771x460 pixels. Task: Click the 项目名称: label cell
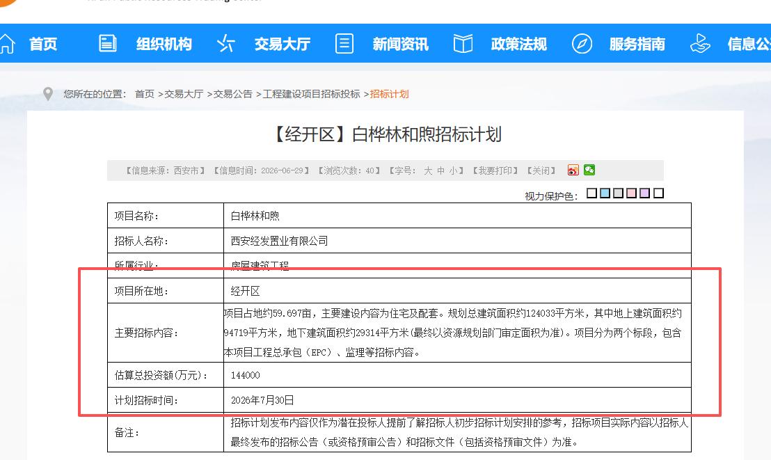pos(166,216)
